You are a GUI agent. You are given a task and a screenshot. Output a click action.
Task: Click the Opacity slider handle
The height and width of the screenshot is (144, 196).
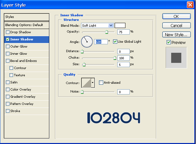[x=106, y=32]
